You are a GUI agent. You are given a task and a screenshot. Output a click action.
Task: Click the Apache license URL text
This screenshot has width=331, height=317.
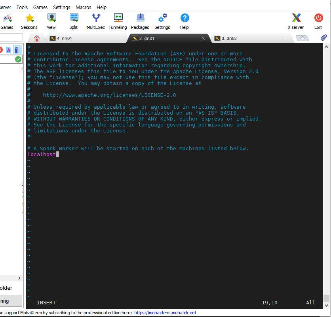point(110,95)
